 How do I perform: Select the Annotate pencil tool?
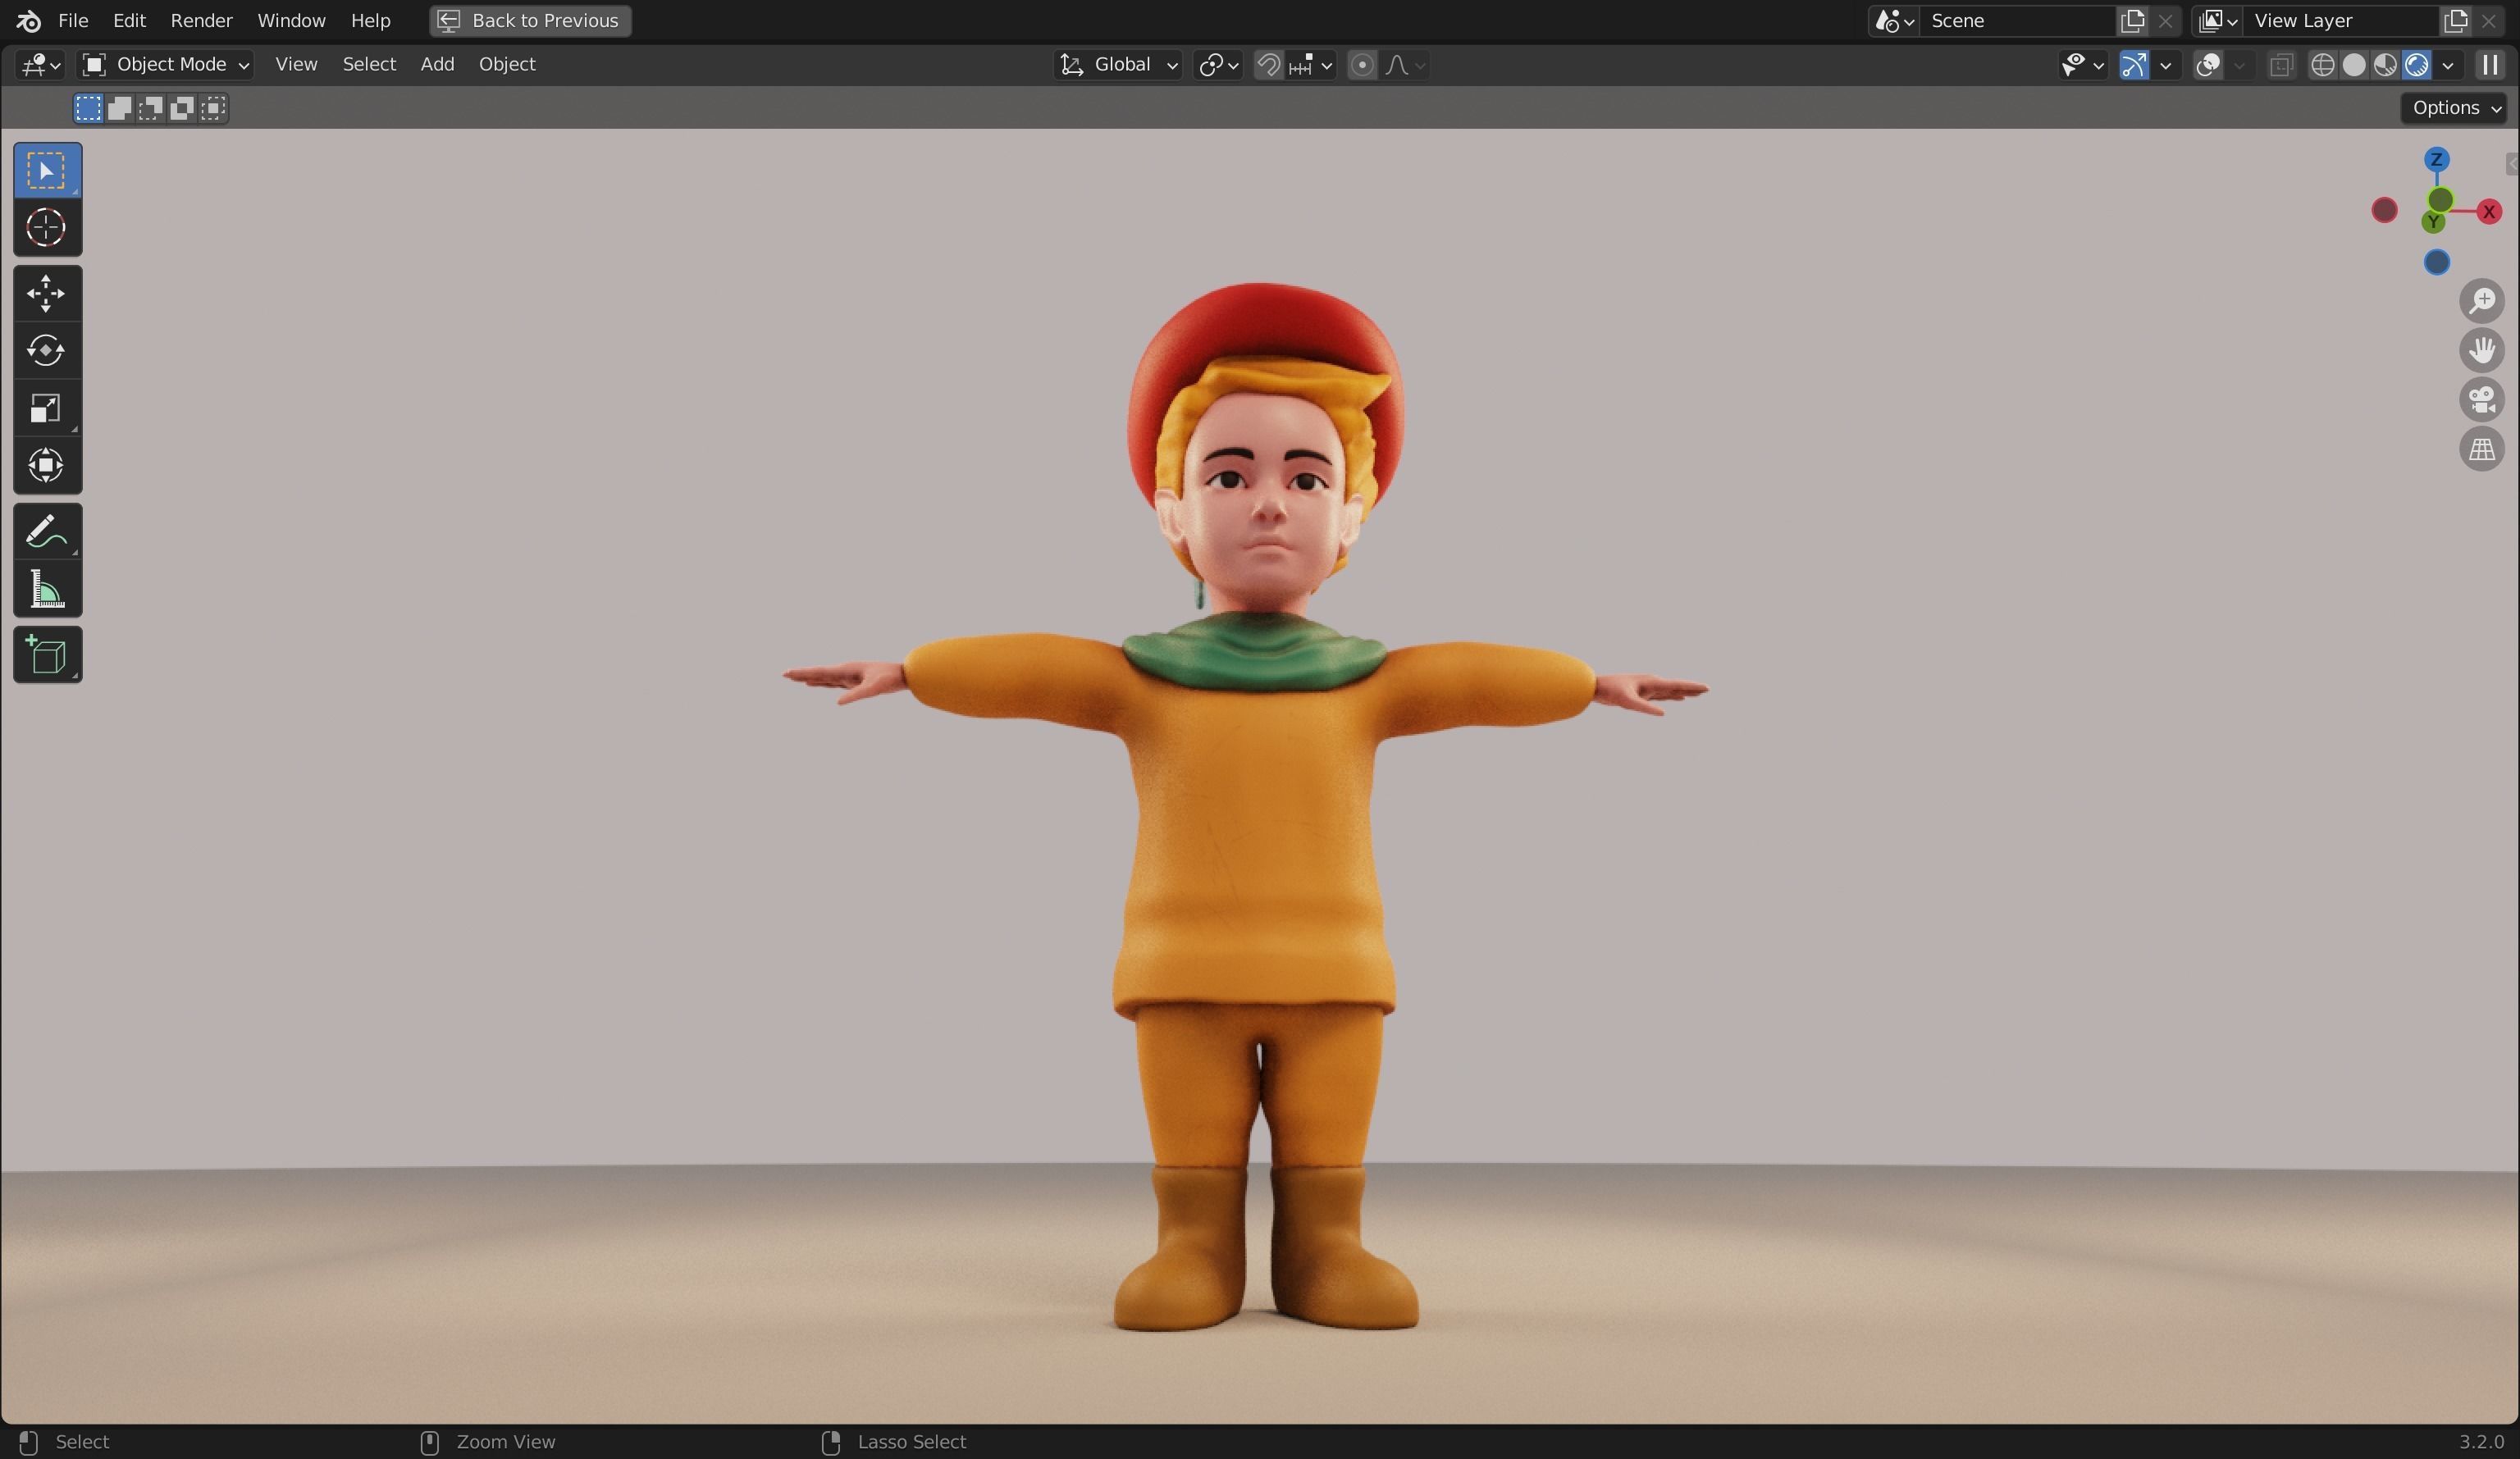tap(47, 531)
